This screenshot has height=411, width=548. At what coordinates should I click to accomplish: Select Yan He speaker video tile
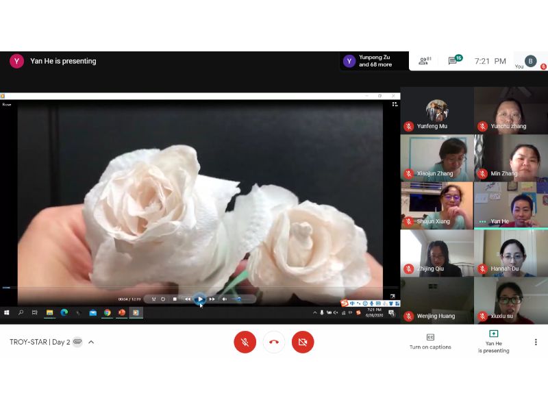[510, 206]
